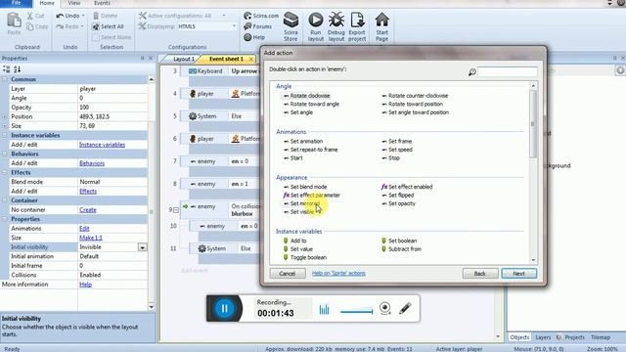626x352 pixels.
Task: Click the player sprite icon in event 4
Action: pos(193,94)
